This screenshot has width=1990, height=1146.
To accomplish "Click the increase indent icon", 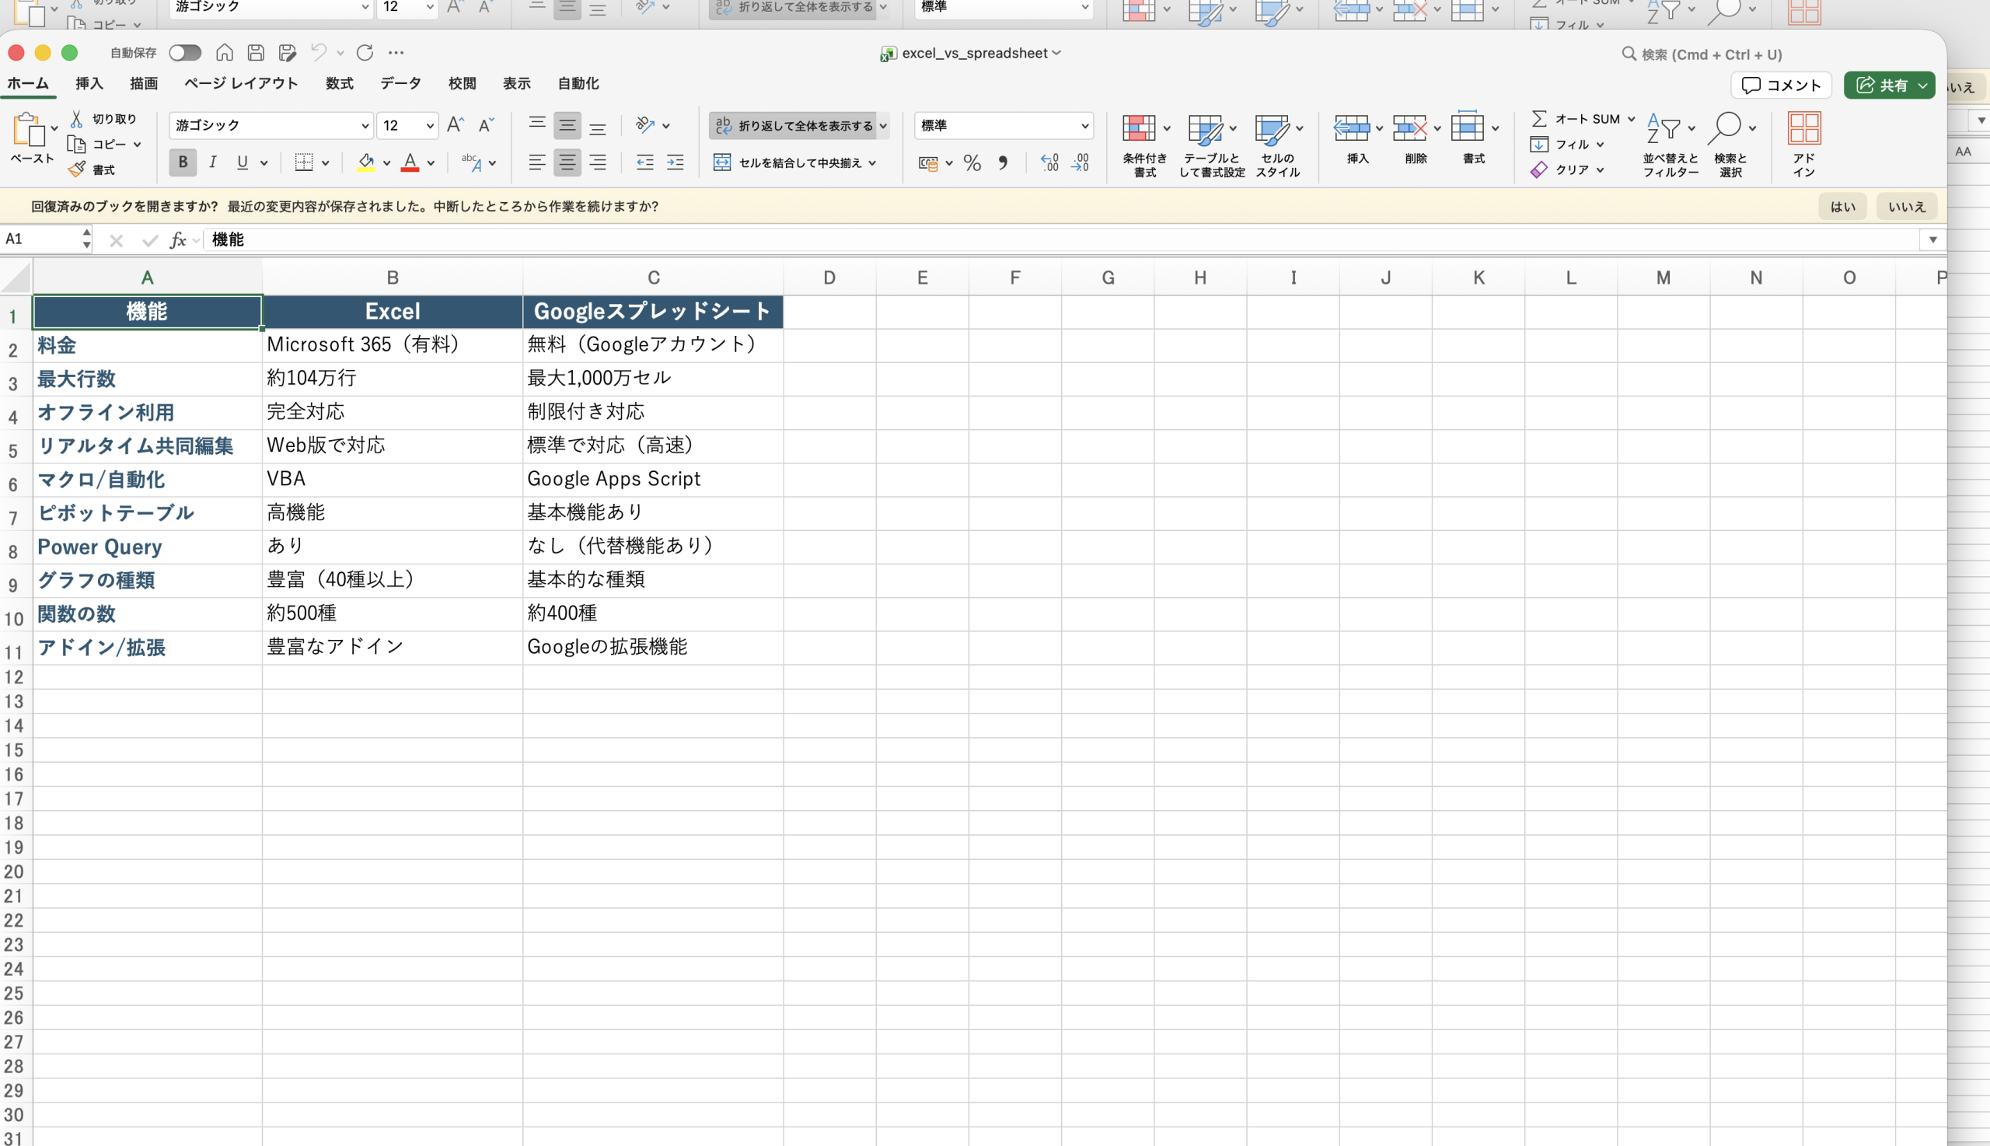I will point(676,163).
